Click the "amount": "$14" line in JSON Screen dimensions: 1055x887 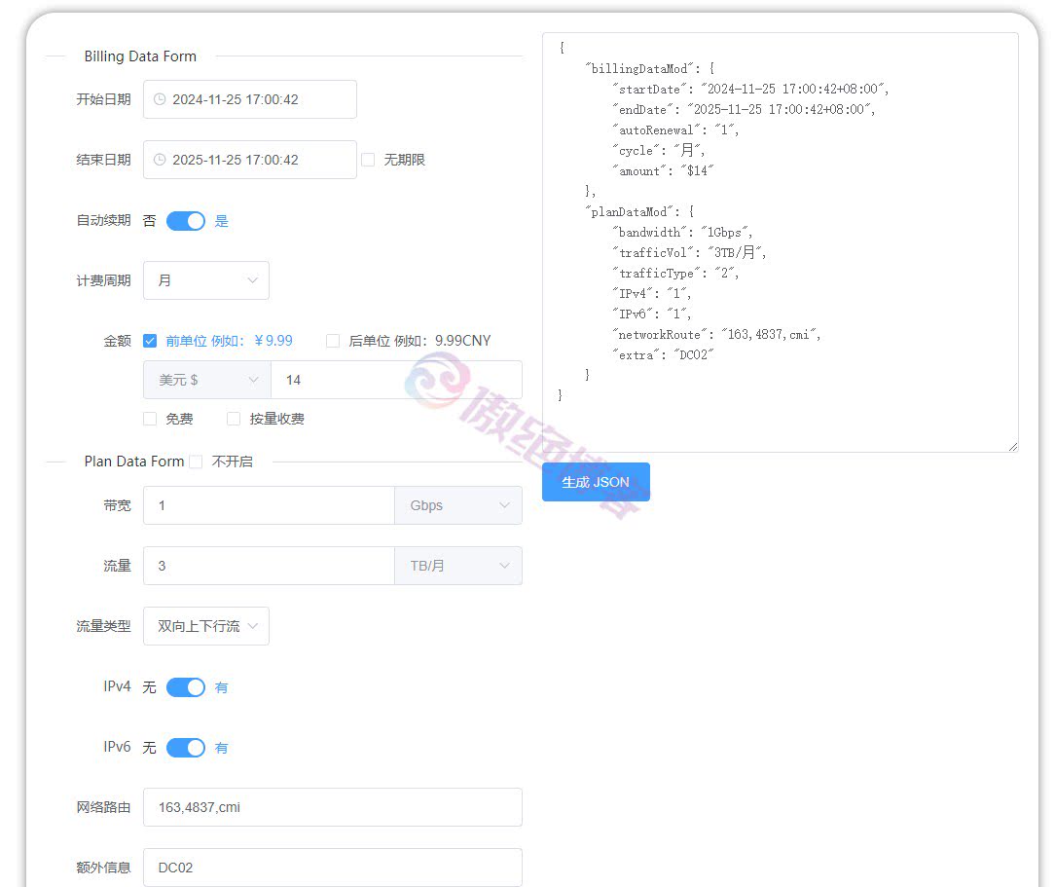coord(662,171)
